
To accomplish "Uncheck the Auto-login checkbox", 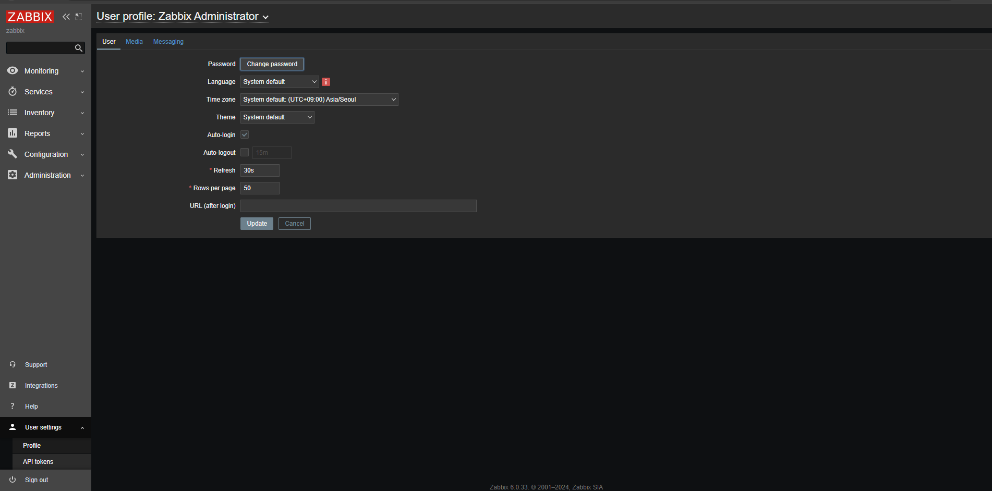I will (x=245, y=134).
